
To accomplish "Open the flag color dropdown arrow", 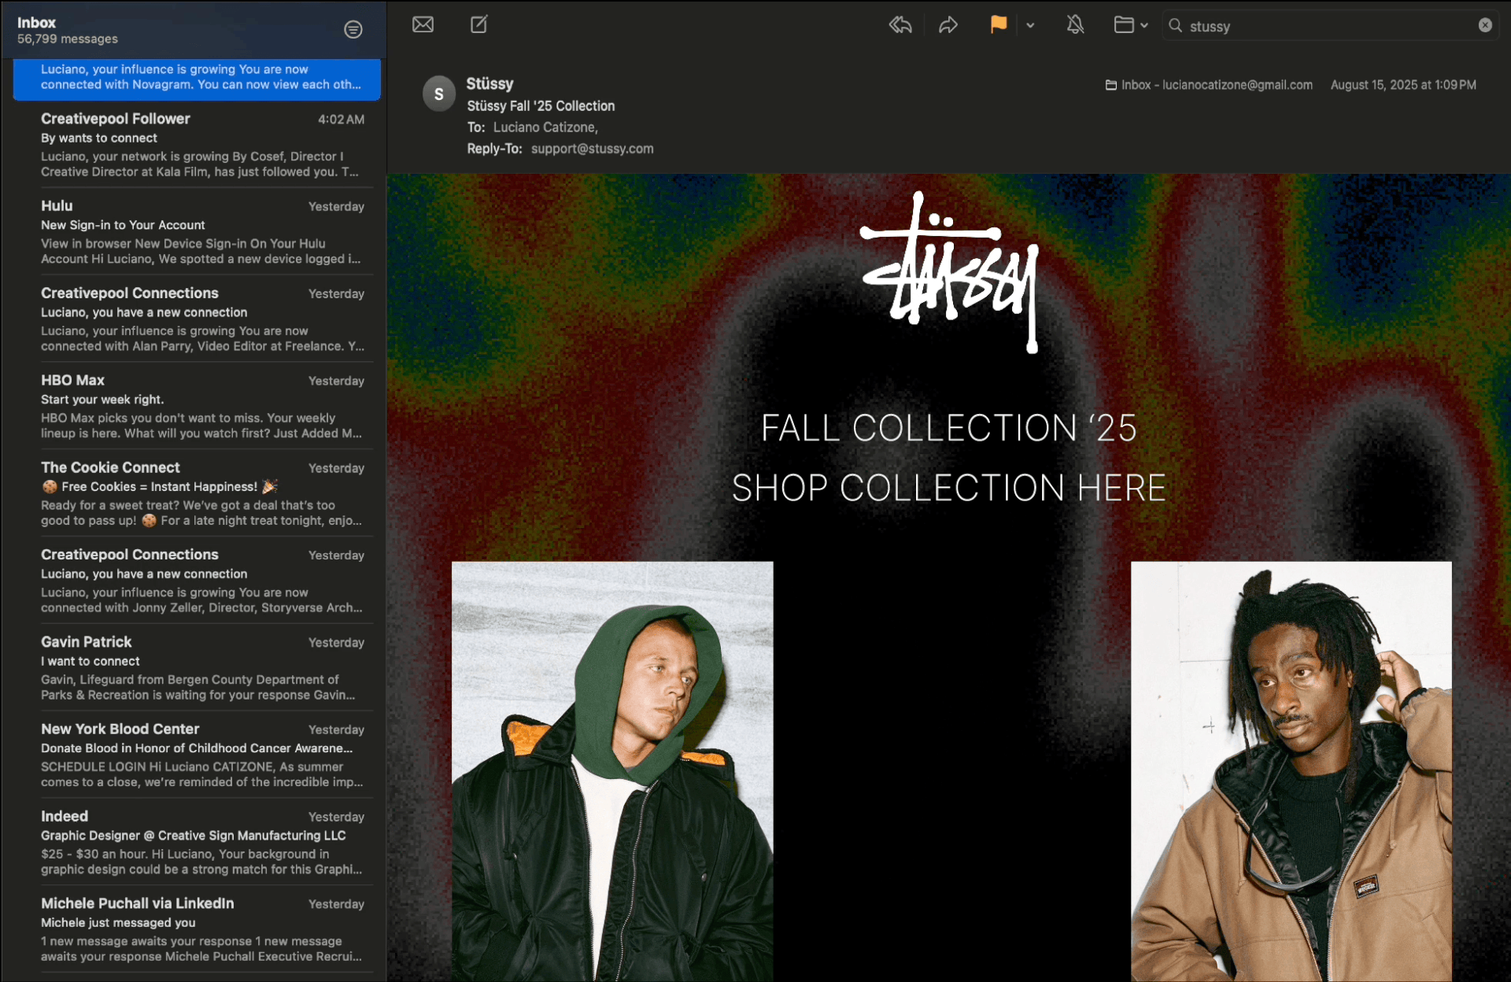I will point(1030,25).
